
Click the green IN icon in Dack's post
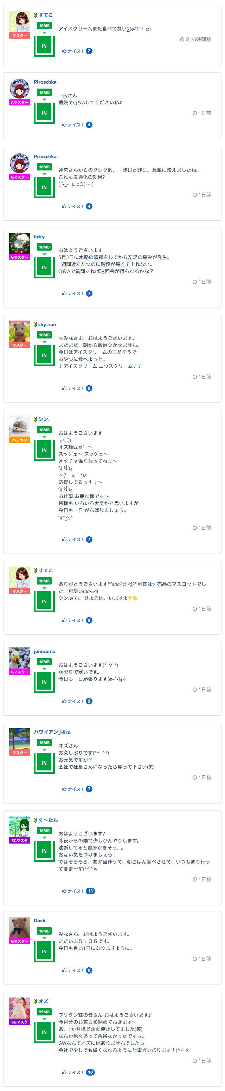coord(45,952)
